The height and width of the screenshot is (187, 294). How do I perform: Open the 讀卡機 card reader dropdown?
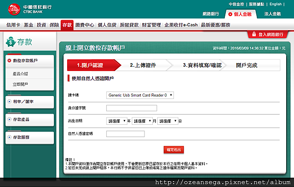click(140, 95)
